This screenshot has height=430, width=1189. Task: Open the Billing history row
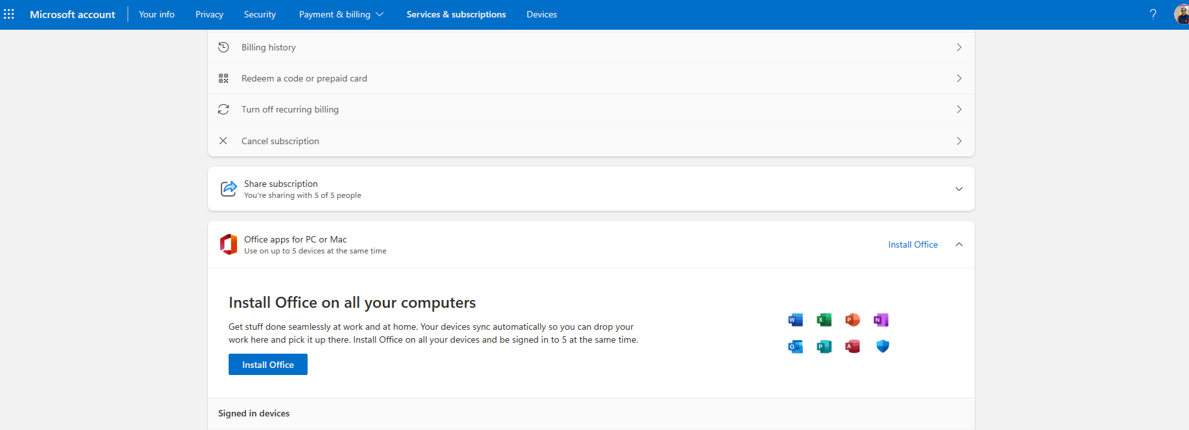click(591, 47)
